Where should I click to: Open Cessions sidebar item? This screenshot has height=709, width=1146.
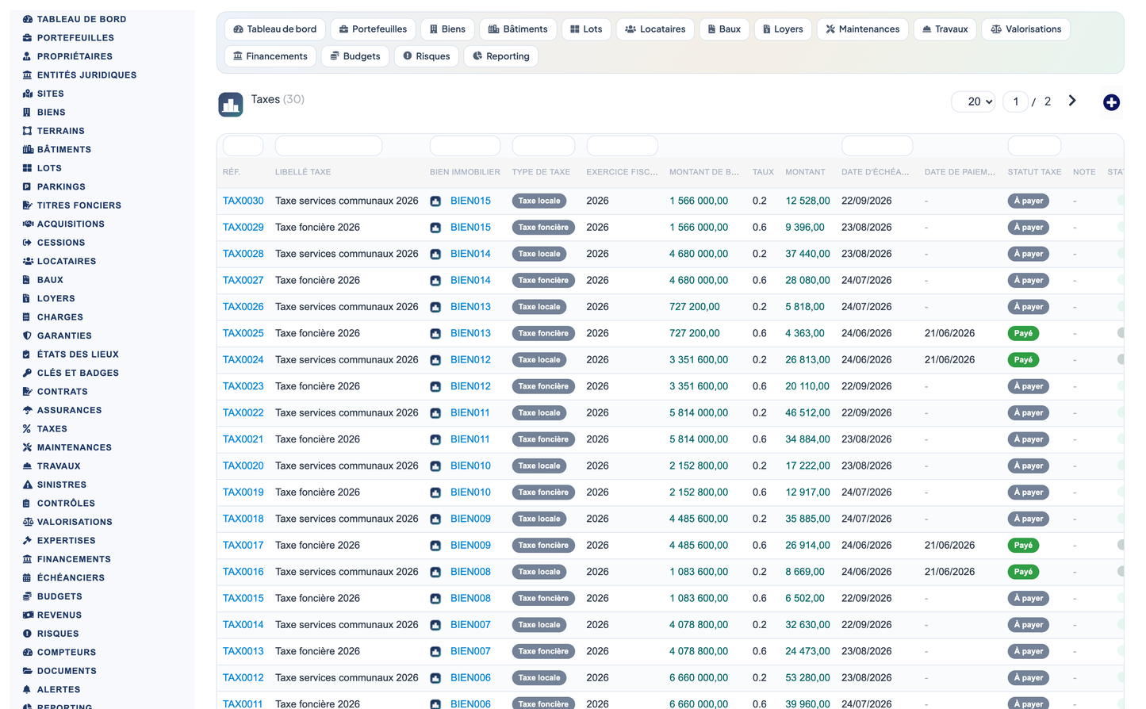click(x=54, y=243)
